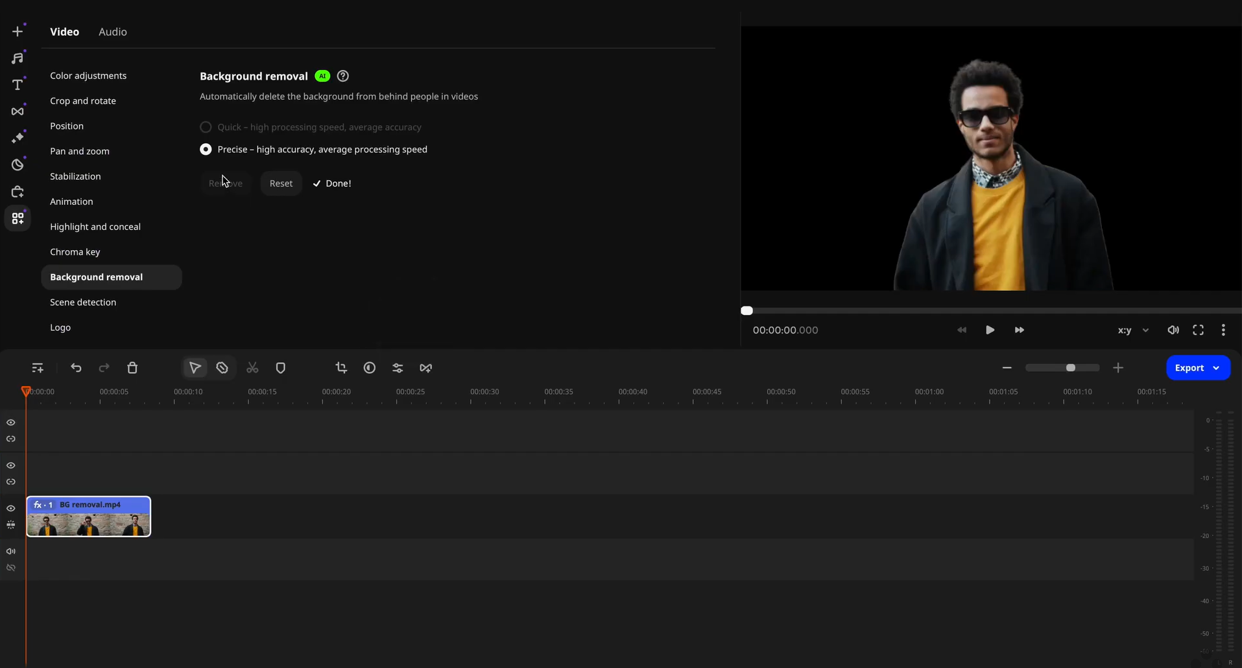Open the Chroma key settings
1242x668 pixels.
pyautogui.click(x=75, y=252)
